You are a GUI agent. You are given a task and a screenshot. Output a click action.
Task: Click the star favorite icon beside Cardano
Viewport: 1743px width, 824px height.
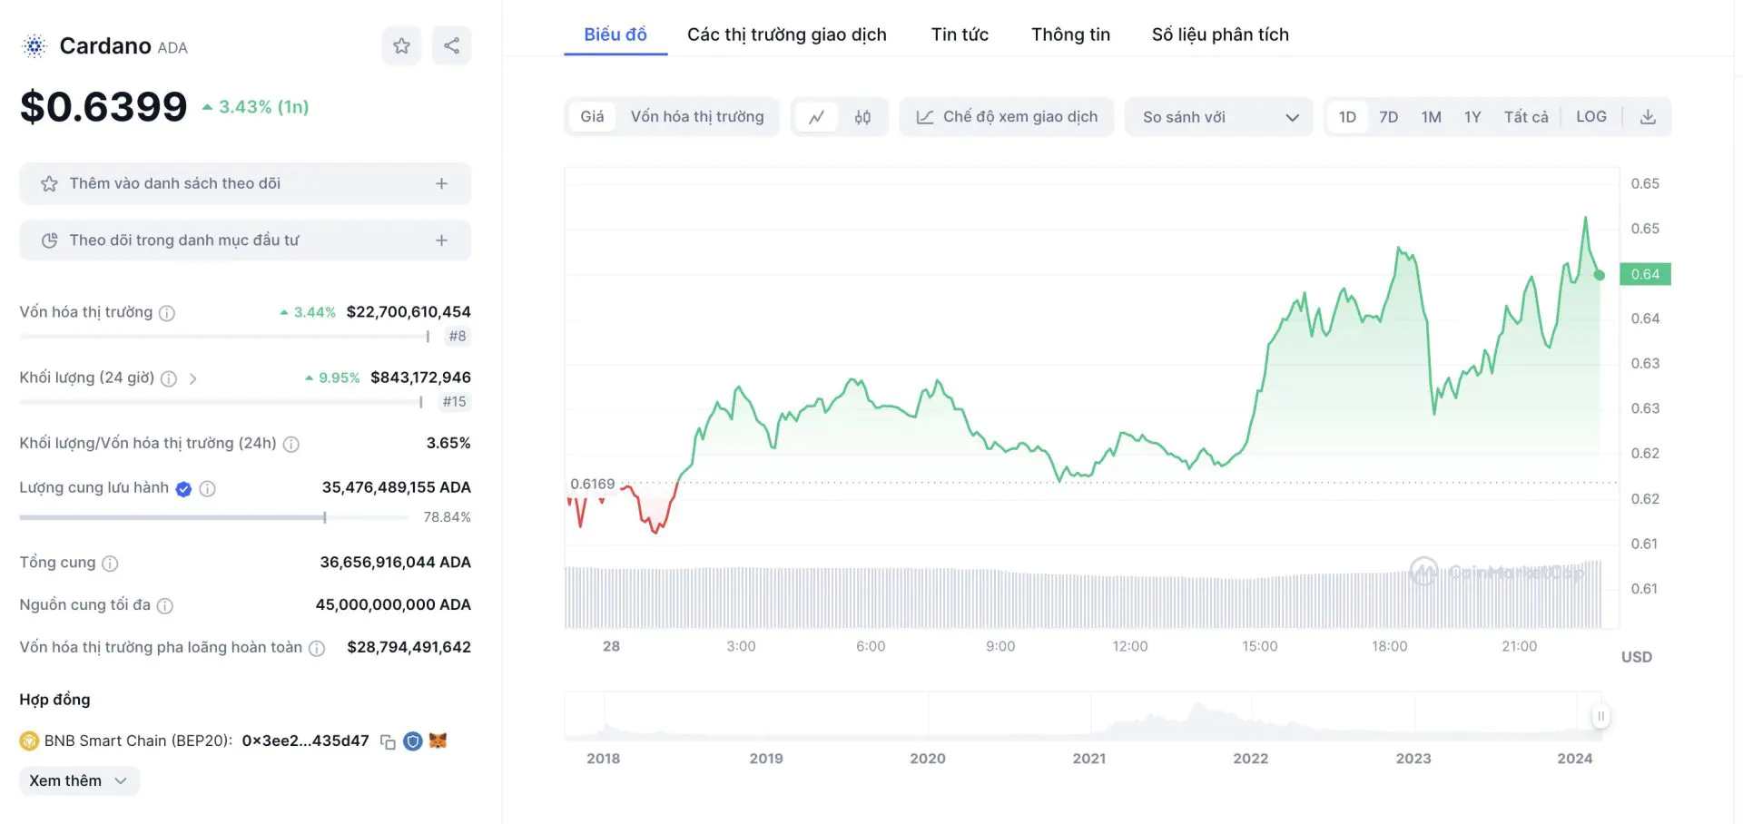[401, 45]
